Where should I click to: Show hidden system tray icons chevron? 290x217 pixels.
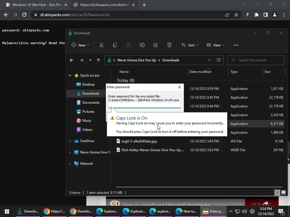pos(231,211)
